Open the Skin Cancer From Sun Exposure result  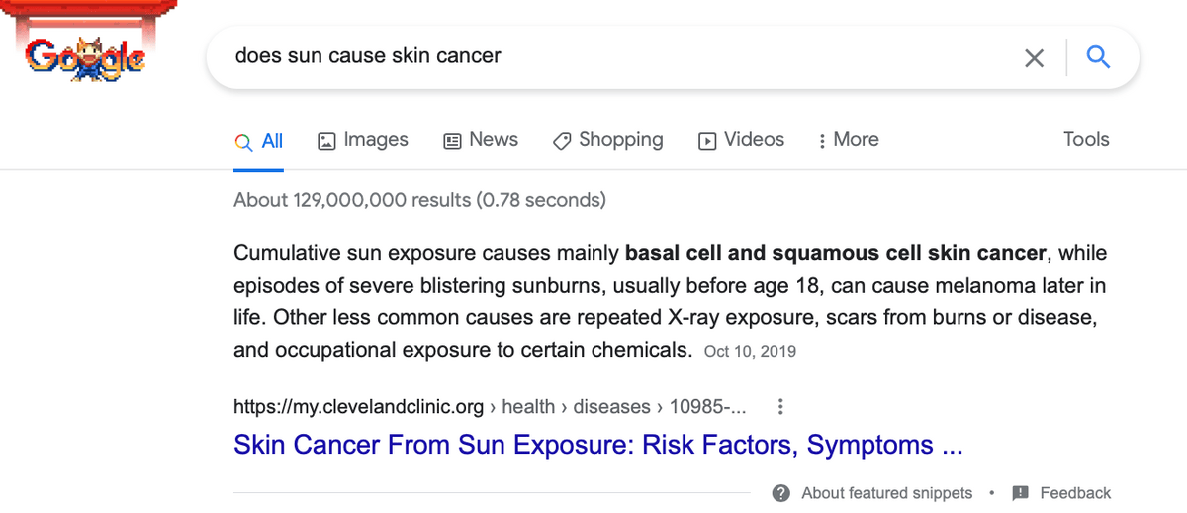[x=597, y=445]
